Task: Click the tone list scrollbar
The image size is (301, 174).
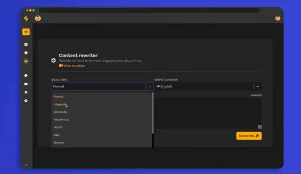Action: point(153,113)
